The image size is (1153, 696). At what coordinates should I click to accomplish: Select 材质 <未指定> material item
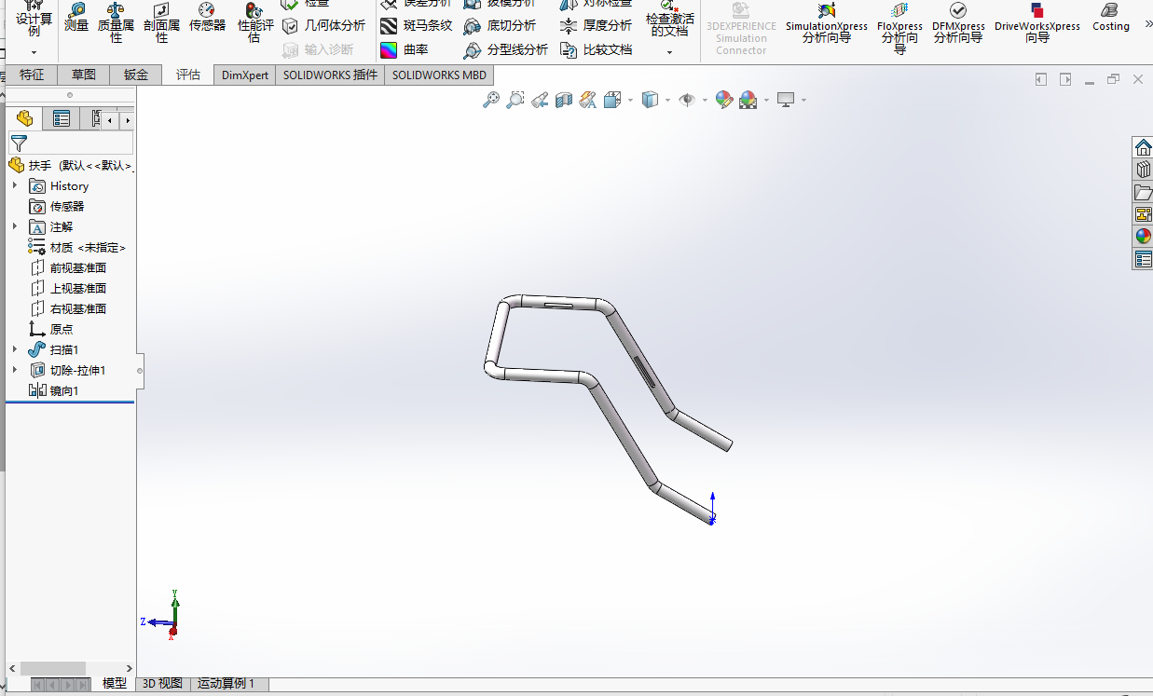pyautogui.click(x=77, y=247)
